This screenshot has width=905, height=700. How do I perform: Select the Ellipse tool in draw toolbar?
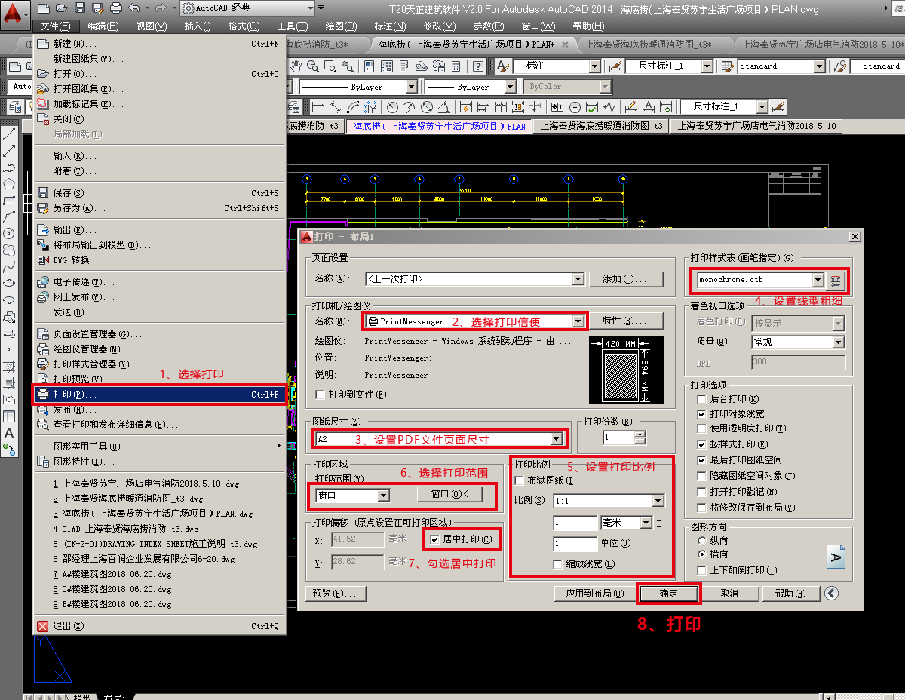pos(9,284)
